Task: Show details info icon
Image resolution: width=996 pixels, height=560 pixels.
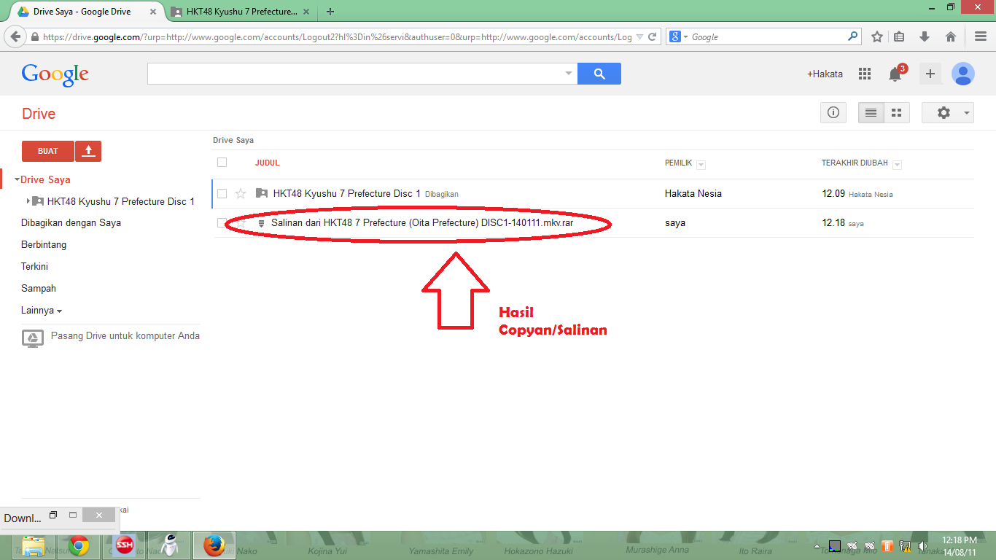Action: [x=833, y=113]
